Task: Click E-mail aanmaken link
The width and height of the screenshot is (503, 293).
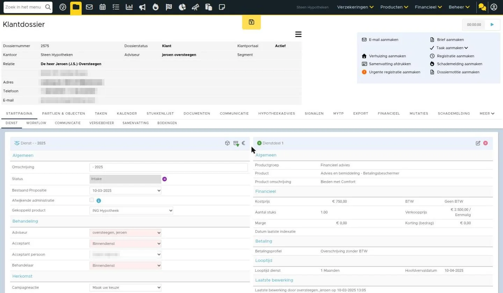Action: 380,40
